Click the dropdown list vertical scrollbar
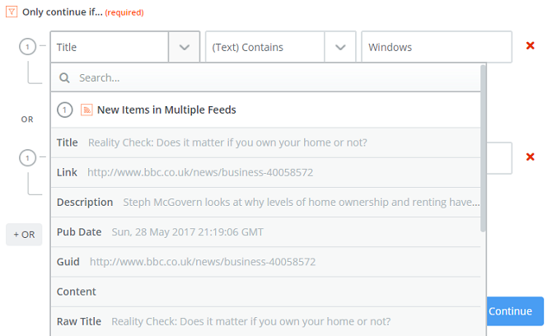This screenshot has height=336, width=552. pos(484,148)
